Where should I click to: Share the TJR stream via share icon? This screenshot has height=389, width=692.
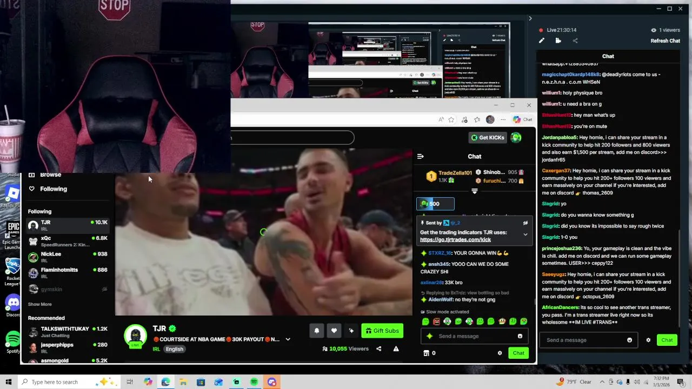(x=378, y=348)
